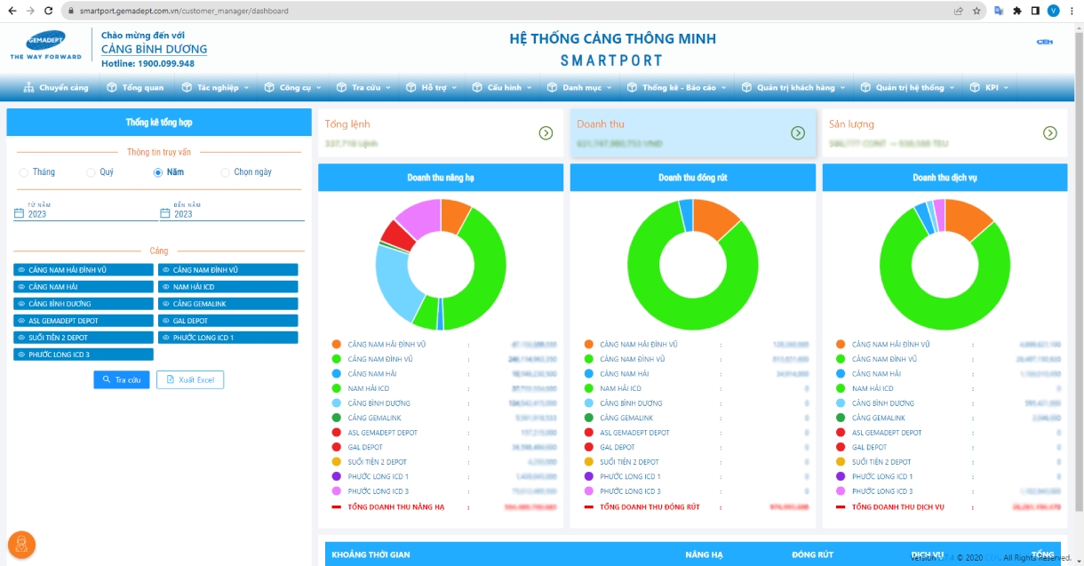Select the Năm radio option

coord(158,172)
